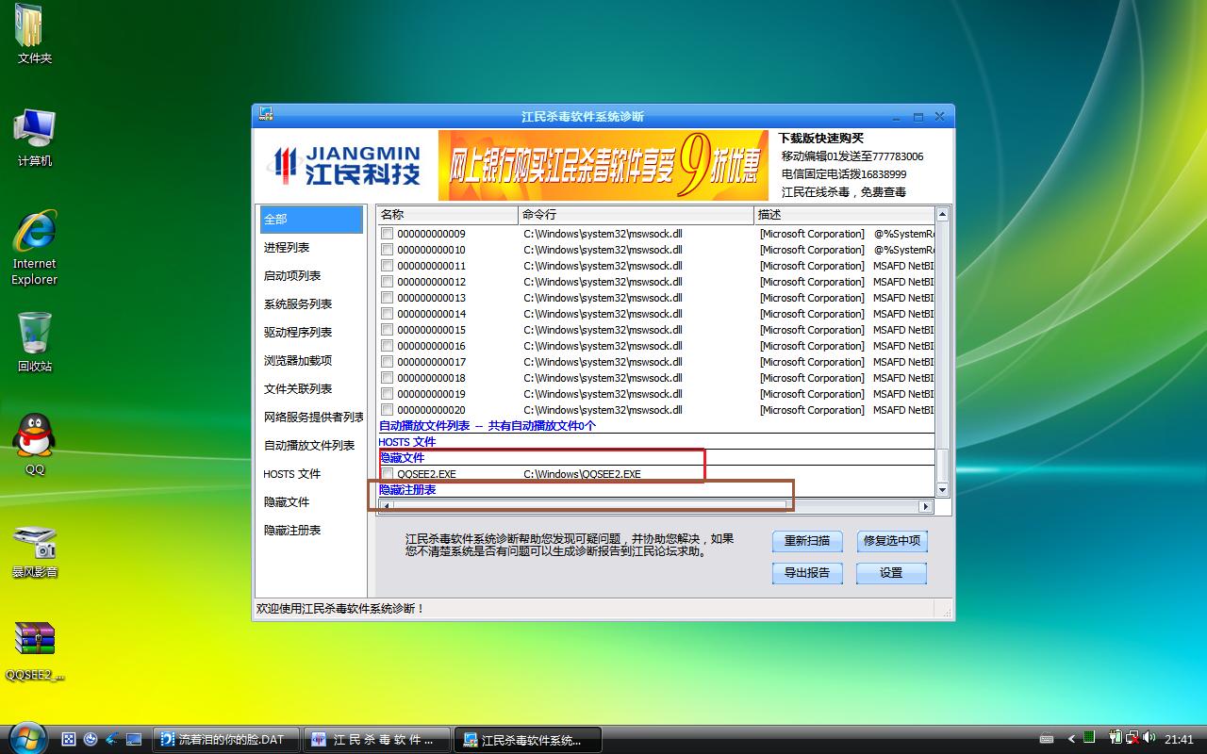Switch to the 进程列表 category

tap(311, 247)
